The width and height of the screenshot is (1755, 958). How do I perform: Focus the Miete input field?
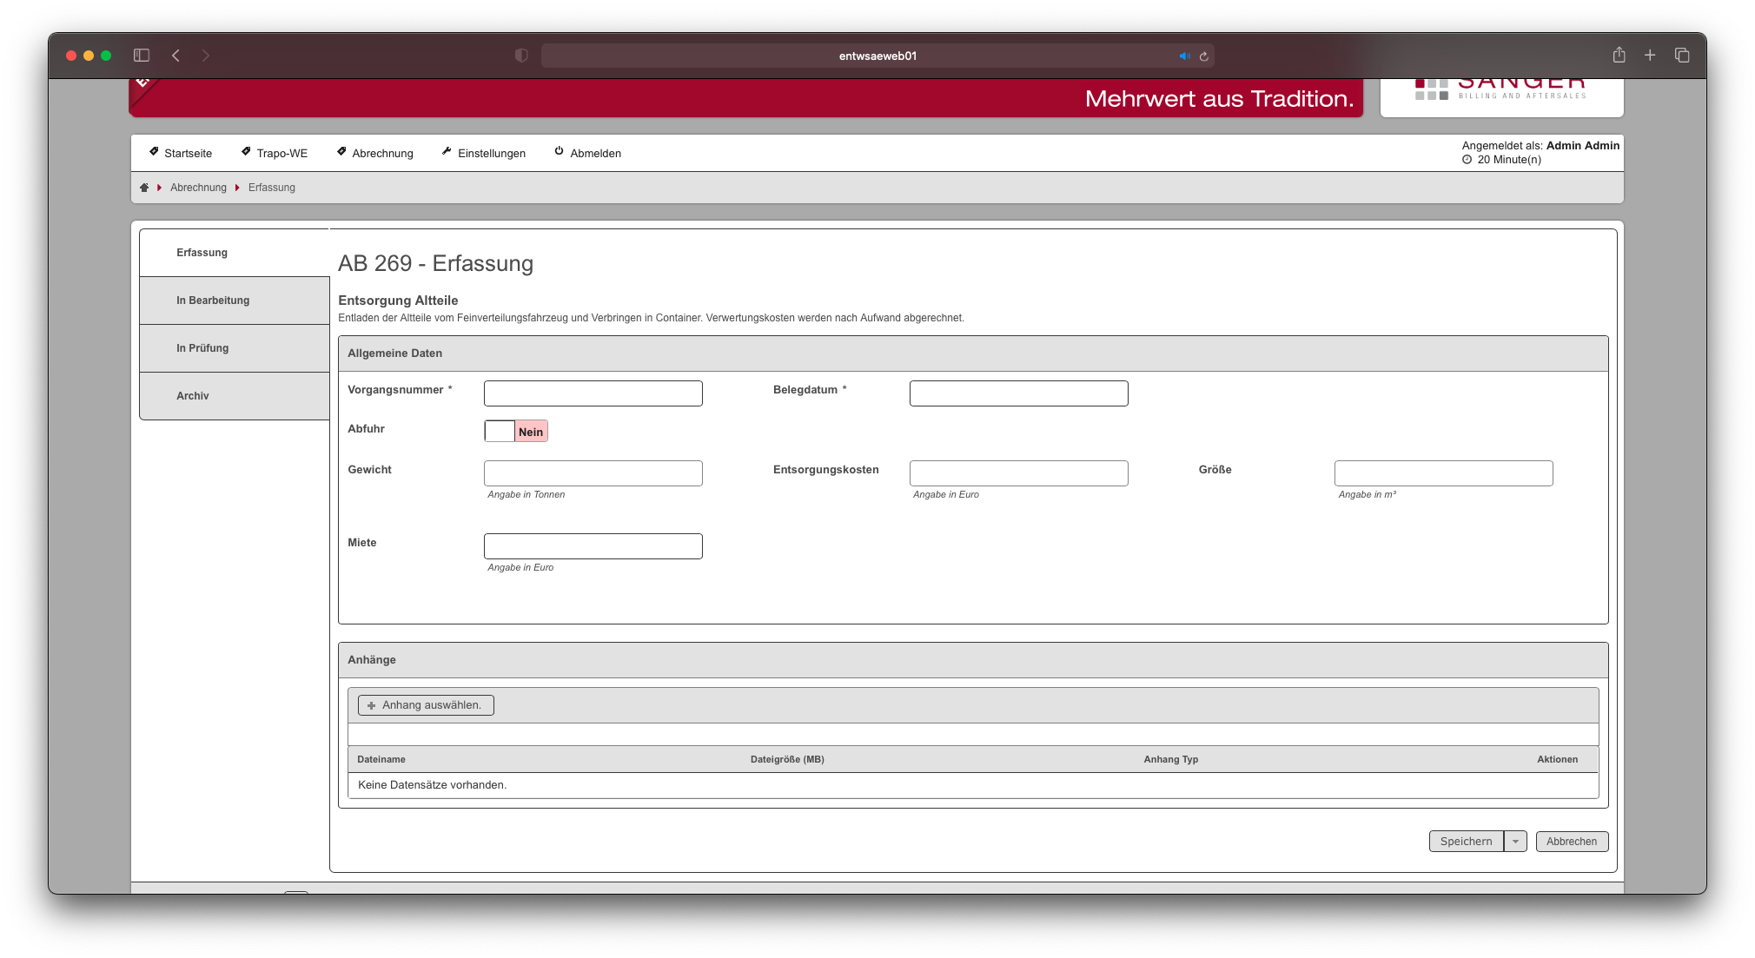593,546
